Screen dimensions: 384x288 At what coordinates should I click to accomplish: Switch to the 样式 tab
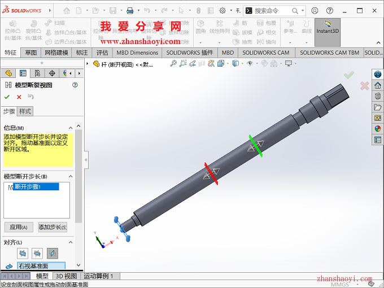coord(25,111)
